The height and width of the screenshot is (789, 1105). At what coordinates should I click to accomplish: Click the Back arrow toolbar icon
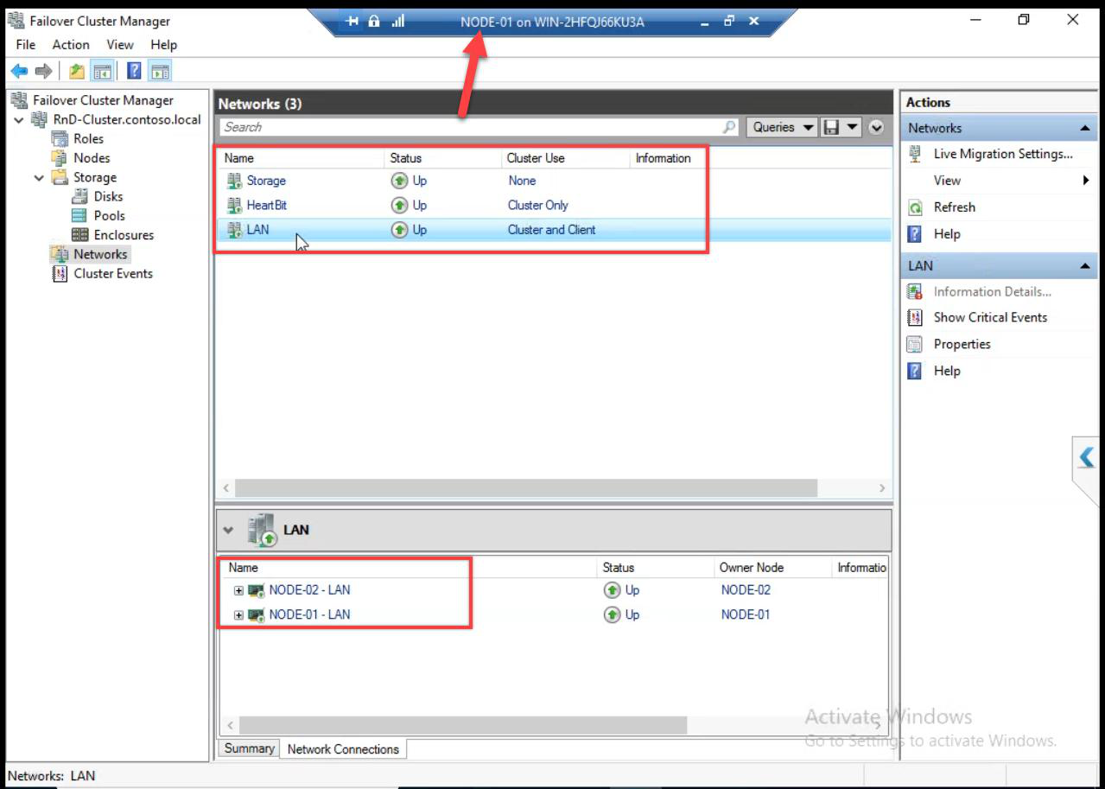pos(19,71)
